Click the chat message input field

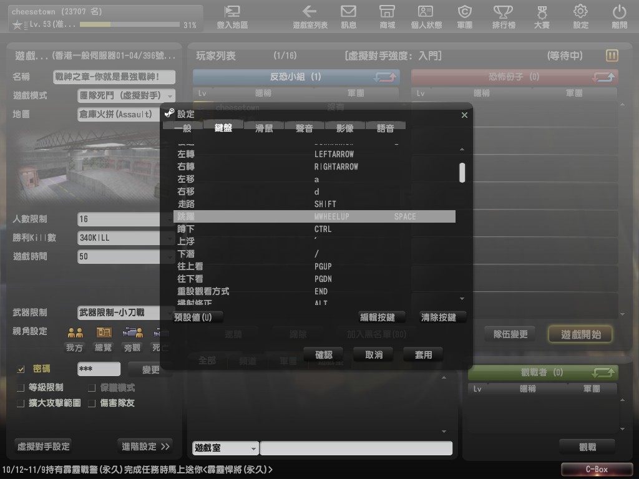[x=356, y=448]
